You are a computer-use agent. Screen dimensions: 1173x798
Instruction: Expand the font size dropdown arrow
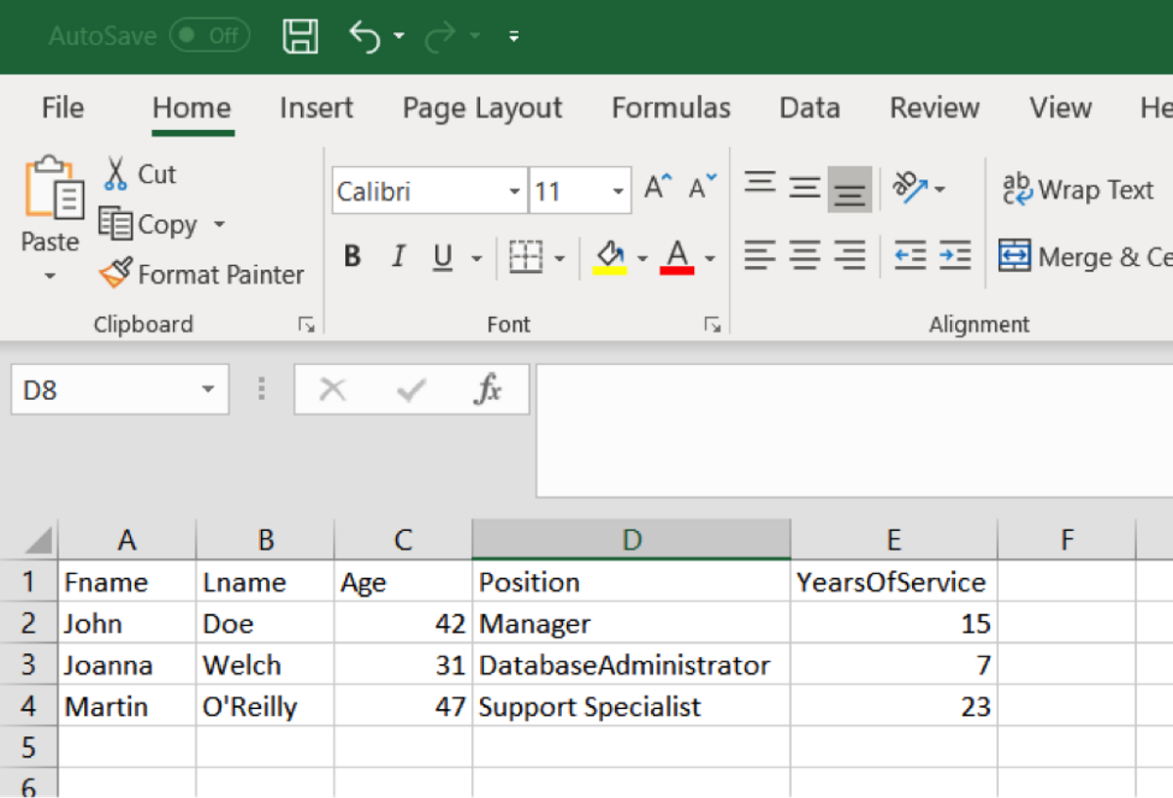(619, 192)
